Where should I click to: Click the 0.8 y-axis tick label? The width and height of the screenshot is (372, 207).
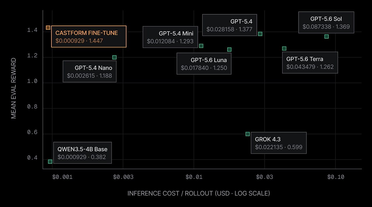click(x=32, y=107)
